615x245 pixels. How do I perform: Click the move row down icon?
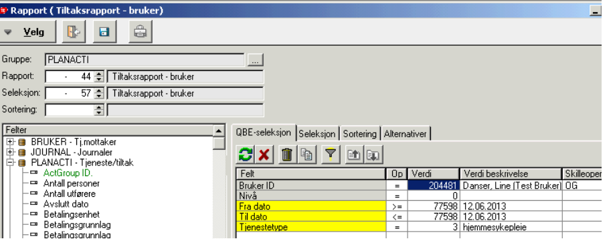[373, 155]
